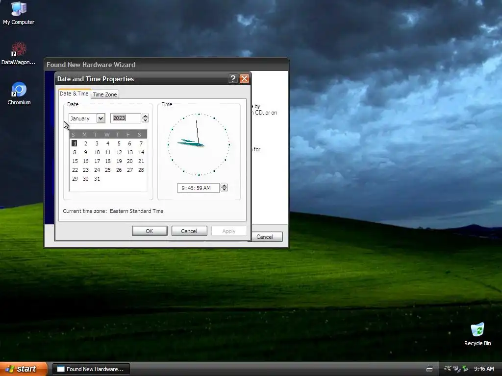Select day 16 in the calendar

[86, 161]
